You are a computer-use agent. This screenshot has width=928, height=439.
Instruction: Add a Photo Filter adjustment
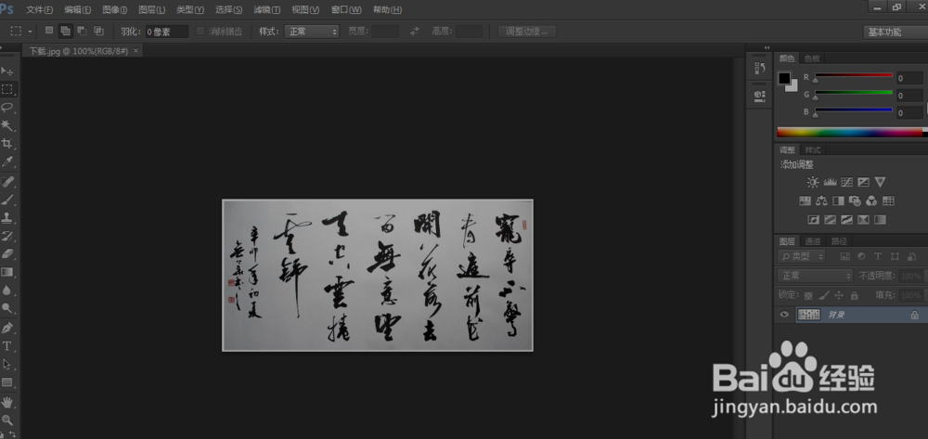pos(855,201)
